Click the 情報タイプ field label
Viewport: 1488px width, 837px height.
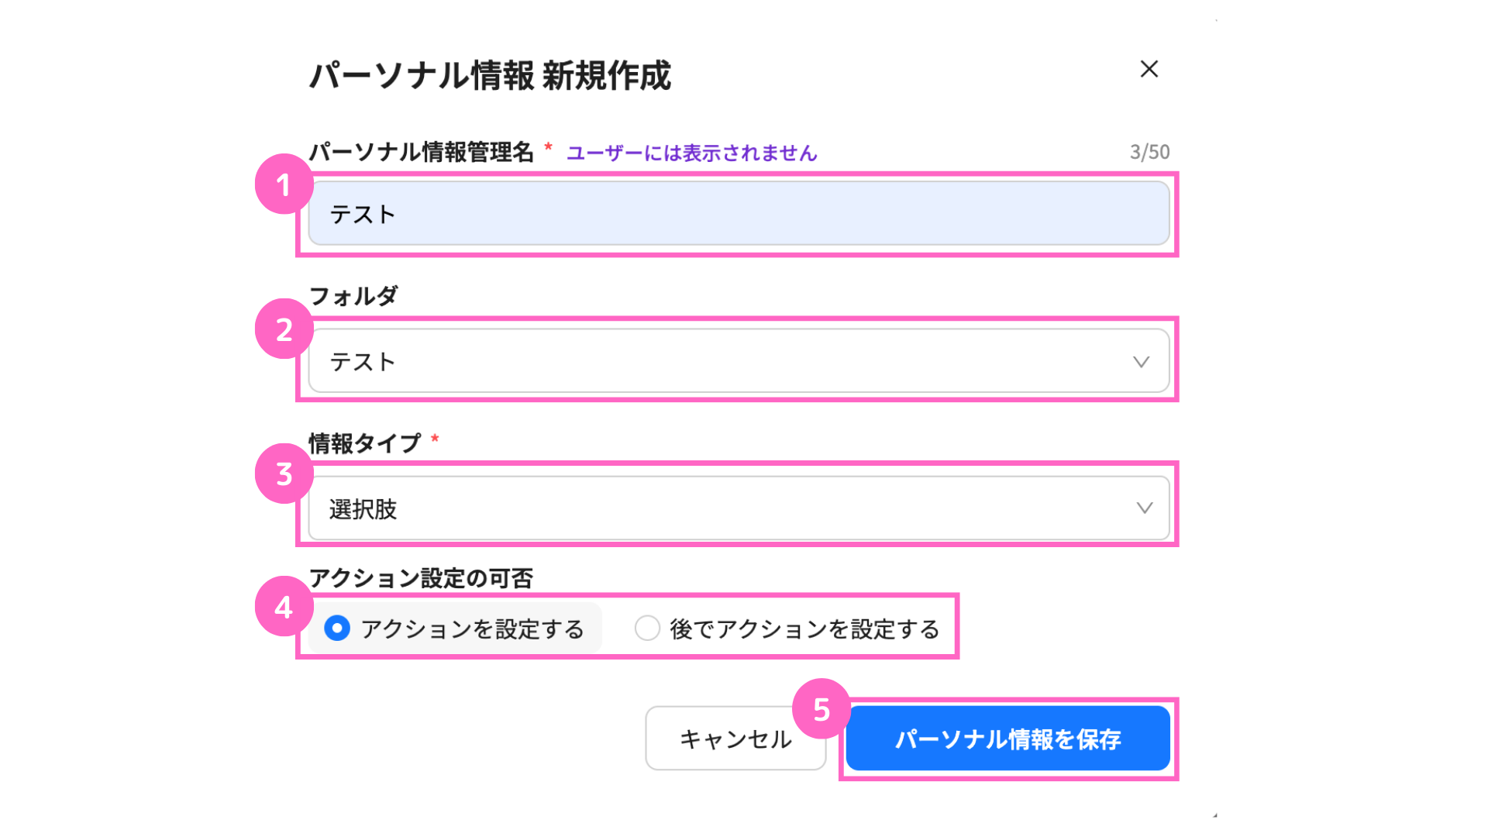point(364,443)
